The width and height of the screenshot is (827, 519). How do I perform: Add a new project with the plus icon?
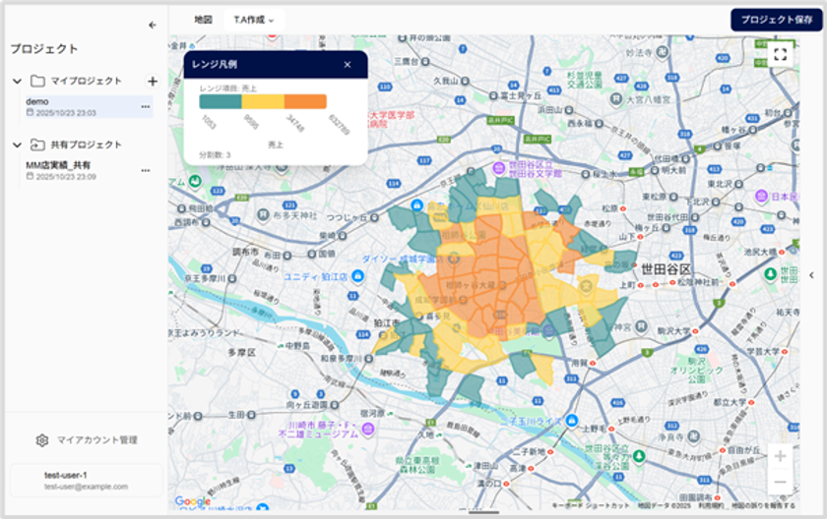tap(153, 81)
